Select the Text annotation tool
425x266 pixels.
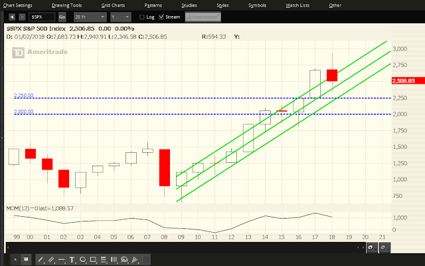[x=72, y=260]
